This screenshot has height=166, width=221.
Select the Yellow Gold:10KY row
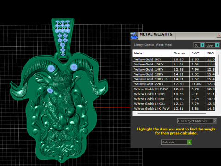(174, 65)
